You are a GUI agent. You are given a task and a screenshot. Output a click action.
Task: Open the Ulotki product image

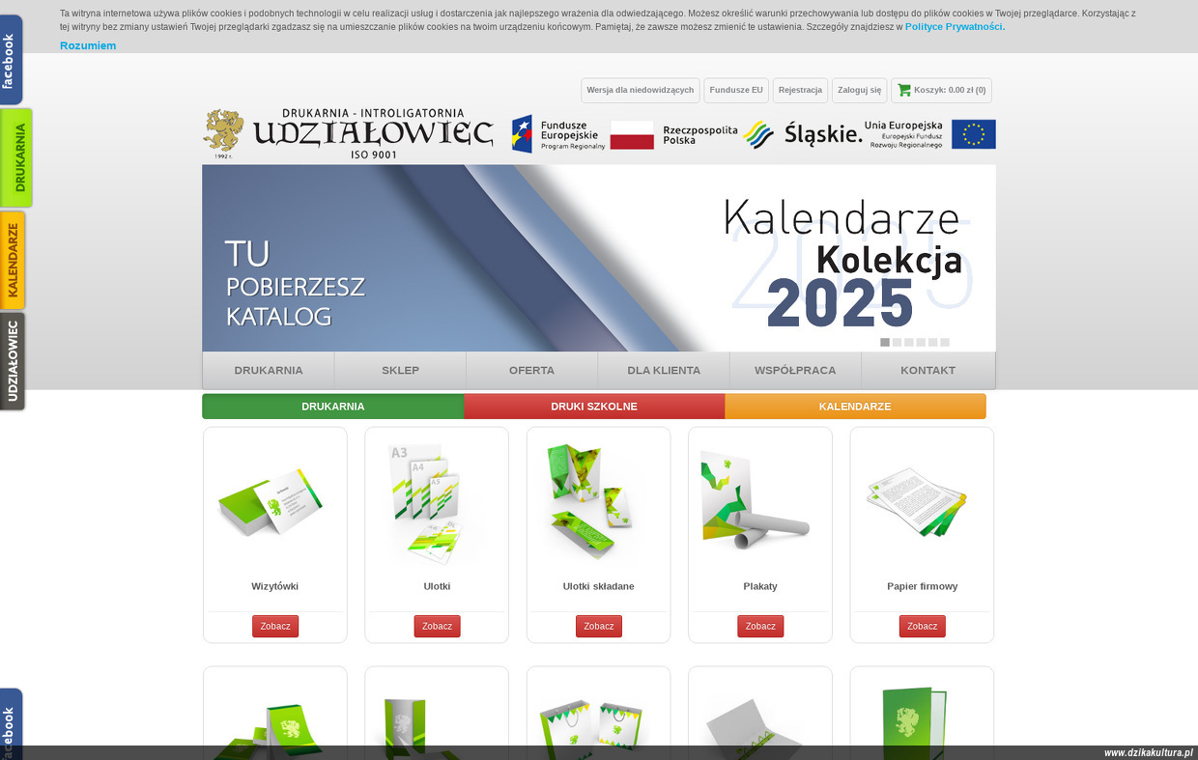coord(437,502)
